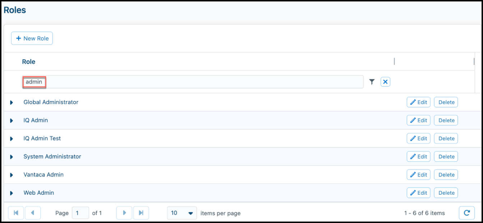This screenshot has height=223, width=483.
Task: Edit the IQ Admin Test role
Action: click(418, 138)
